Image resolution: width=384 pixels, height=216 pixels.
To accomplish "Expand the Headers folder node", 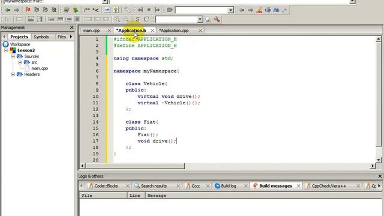I will [13, 74].
